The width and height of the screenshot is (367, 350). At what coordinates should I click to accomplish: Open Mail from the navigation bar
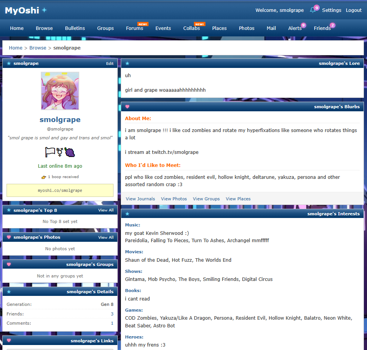click(x=271, y=28)
